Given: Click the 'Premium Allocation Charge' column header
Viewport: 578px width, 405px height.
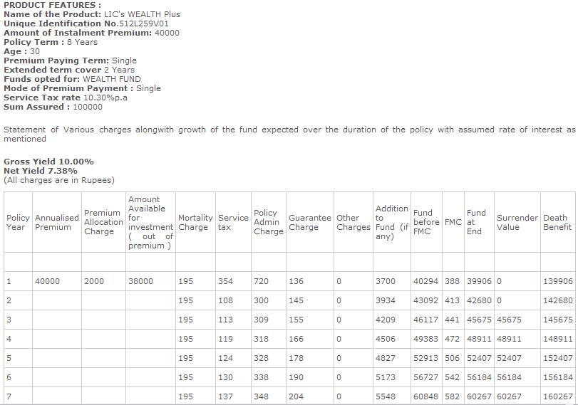Looking at the screenshot, I should tap(103, 222).
